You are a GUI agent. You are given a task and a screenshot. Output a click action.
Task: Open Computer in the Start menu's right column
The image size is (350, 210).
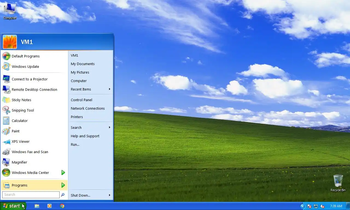(91, 81)
